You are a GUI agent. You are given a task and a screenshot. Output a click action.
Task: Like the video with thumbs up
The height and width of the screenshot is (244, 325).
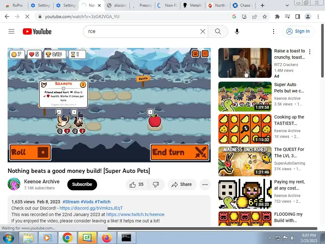point(137,185)
